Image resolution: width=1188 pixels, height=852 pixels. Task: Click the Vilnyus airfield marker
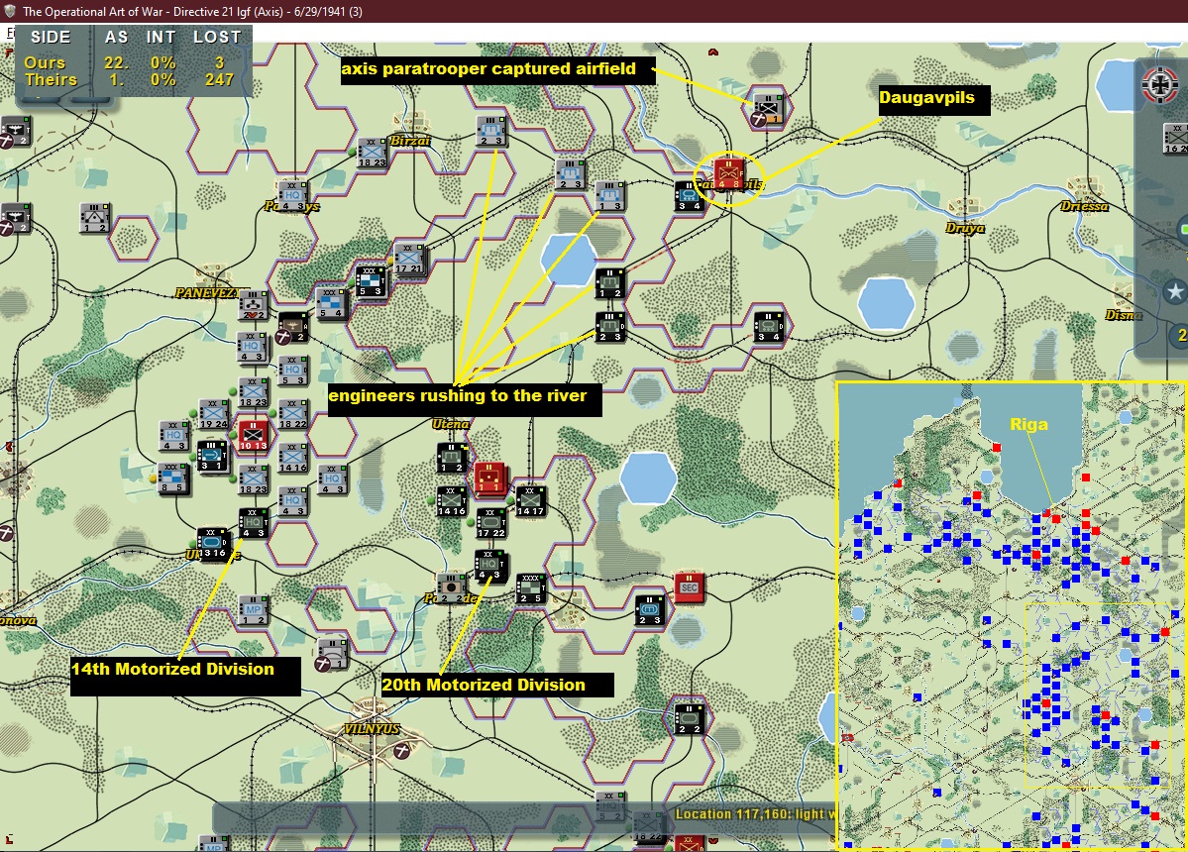click(x=401, y=750)
